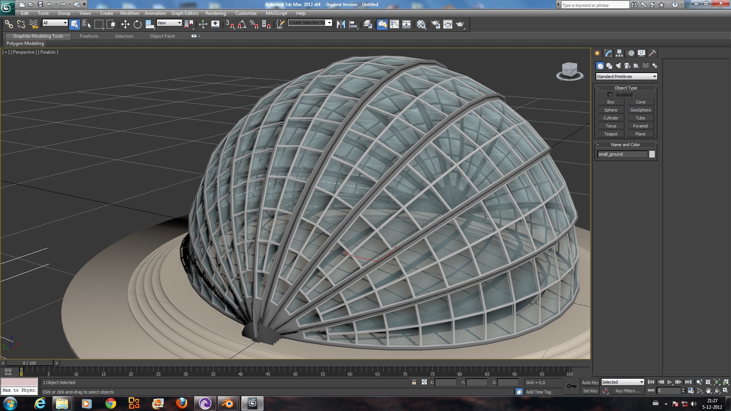
Task: Enable the AutoGrid checkbox
Action: (610, 95)
